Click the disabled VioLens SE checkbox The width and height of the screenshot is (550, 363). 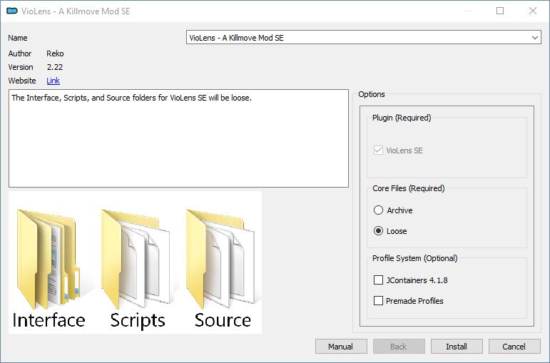point(378,150)
